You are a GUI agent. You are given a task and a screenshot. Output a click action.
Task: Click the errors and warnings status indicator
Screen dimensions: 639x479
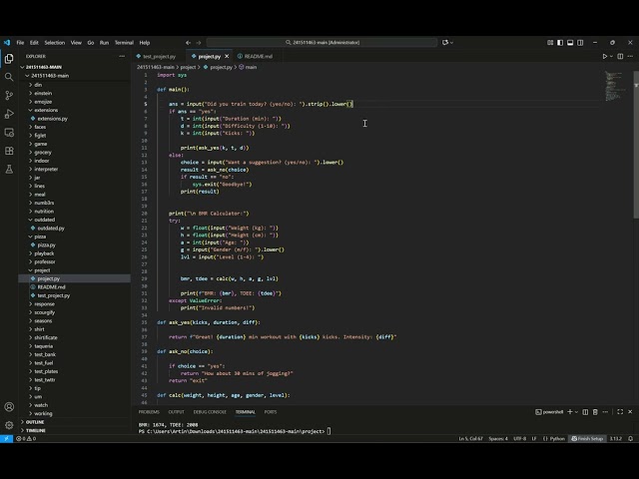click(x=26, y=439)
